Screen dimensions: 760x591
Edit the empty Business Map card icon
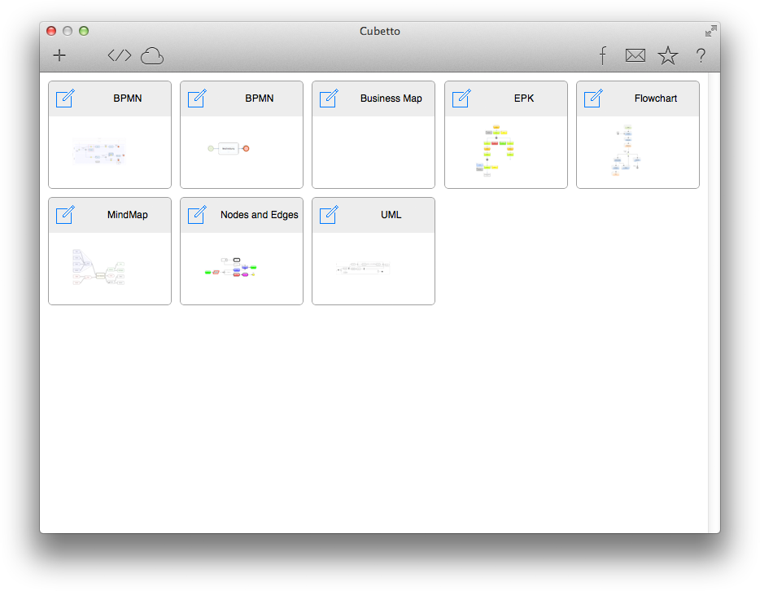tap(329, 98)
